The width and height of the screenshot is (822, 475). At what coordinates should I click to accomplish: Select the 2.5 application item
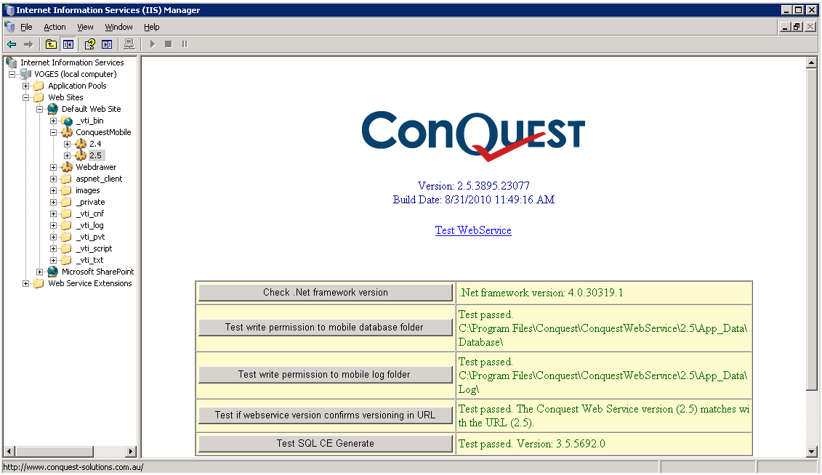(x=95, y=155)
